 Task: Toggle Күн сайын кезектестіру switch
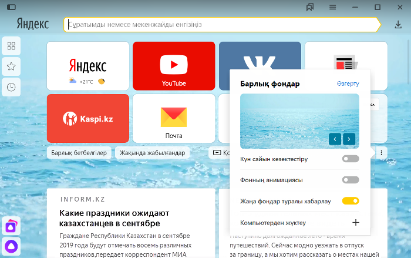pos(351,159)
